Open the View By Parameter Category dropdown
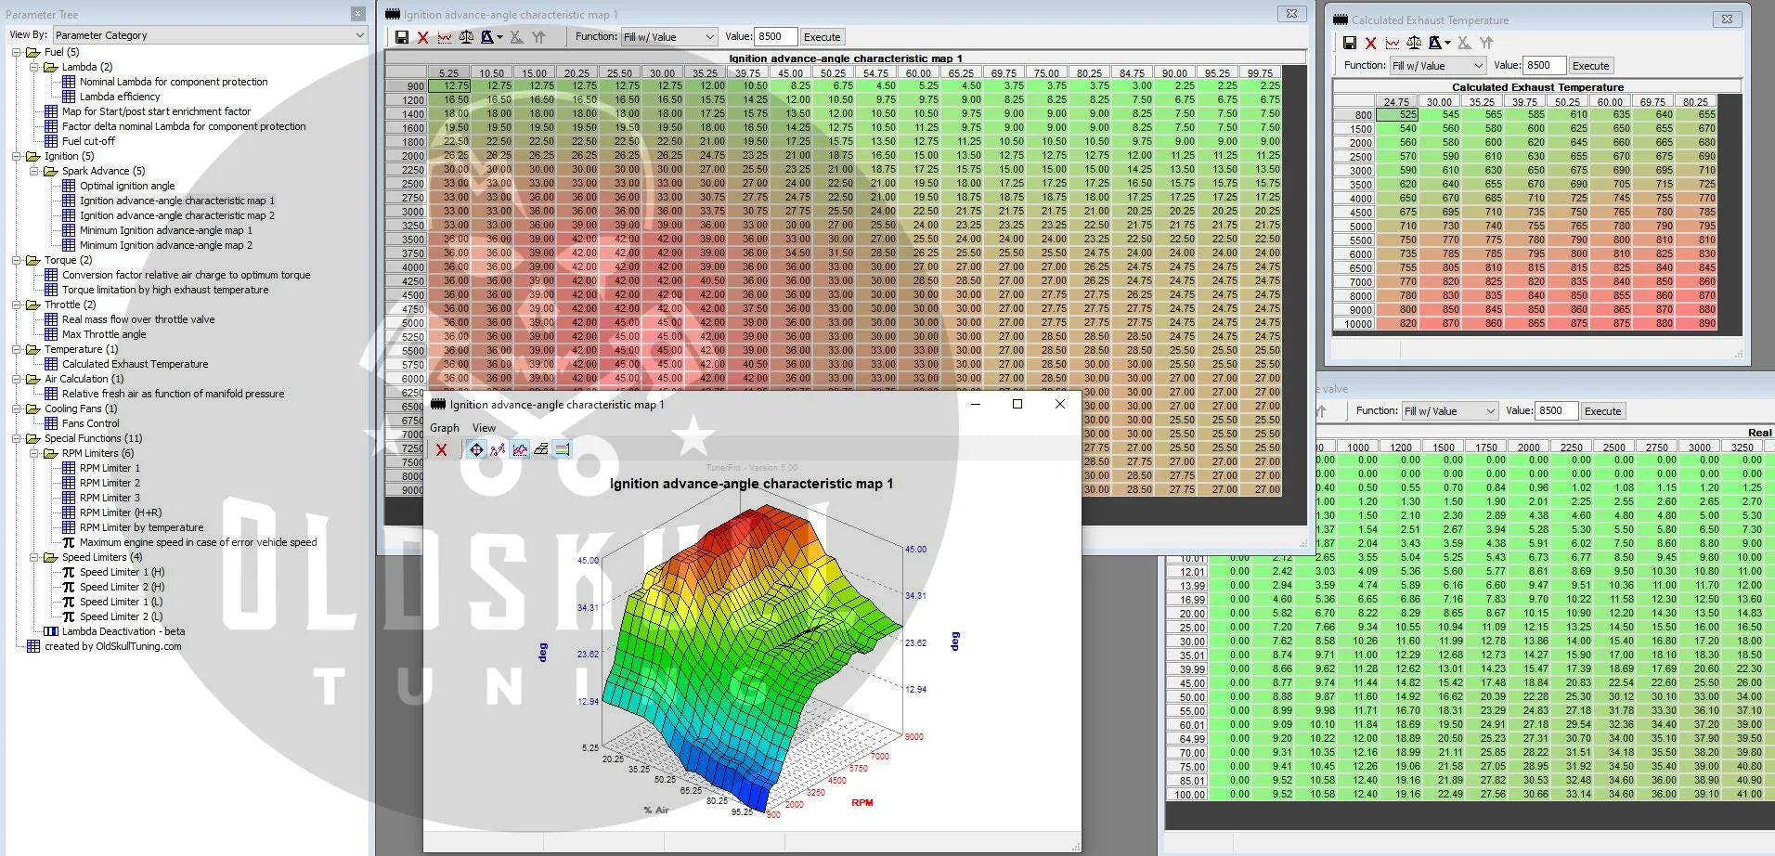Screen dimensions: 1775x856 (x=210, y=35)
